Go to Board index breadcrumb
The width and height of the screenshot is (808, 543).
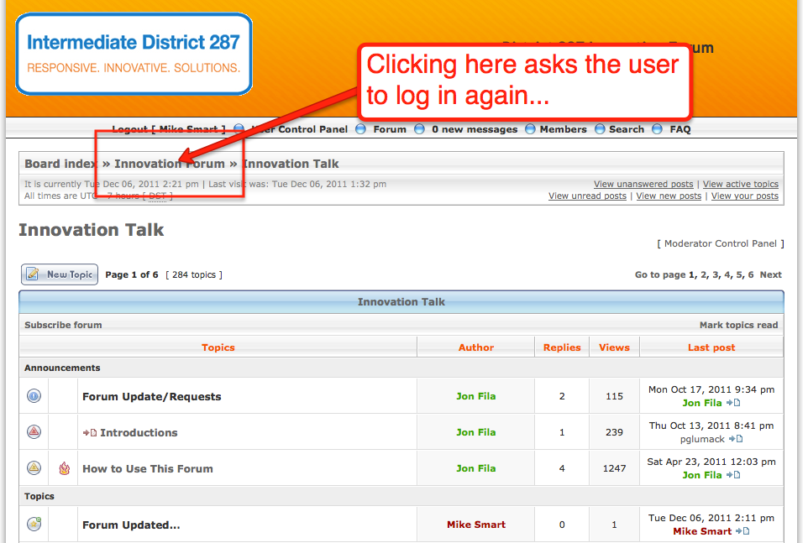coord(60,164)
